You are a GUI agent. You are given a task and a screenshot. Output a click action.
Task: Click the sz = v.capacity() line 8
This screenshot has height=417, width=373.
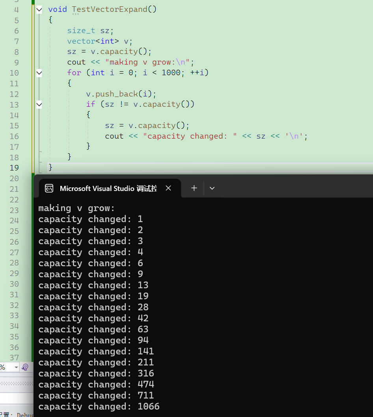109,52
